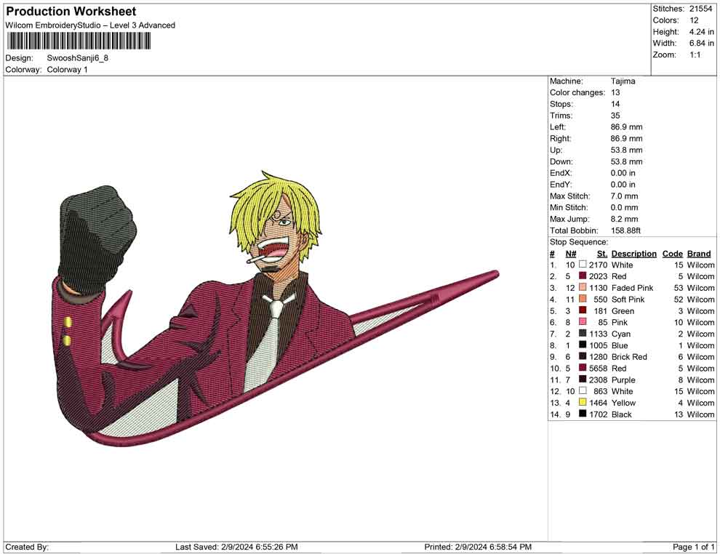Click the Right measurement label
720x554 pixels.
(x=560, y=139)
